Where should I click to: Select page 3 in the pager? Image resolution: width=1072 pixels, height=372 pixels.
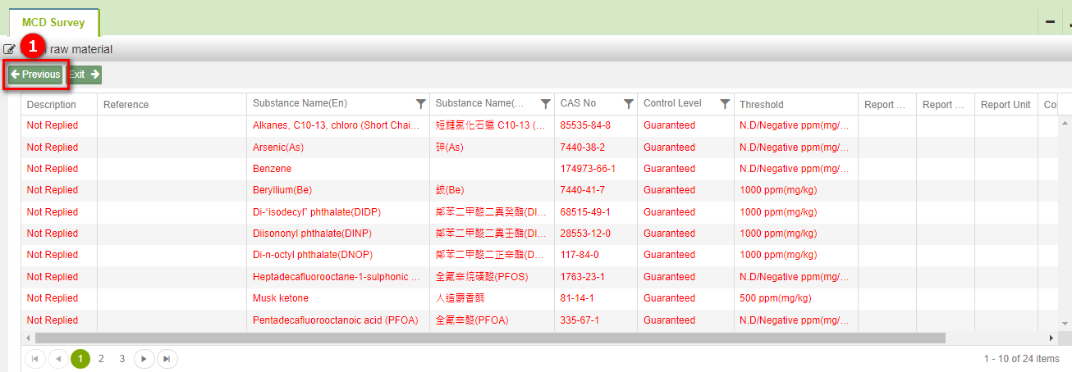122,359
